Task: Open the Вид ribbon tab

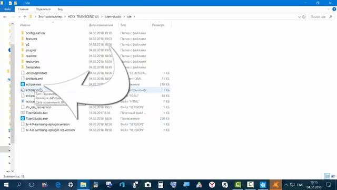Action: click(60, 9)
